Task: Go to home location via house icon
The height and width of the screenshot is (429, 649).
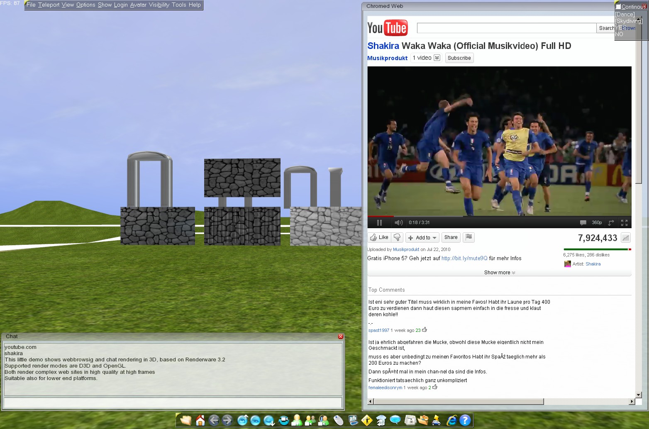Action: click(200, 420)
